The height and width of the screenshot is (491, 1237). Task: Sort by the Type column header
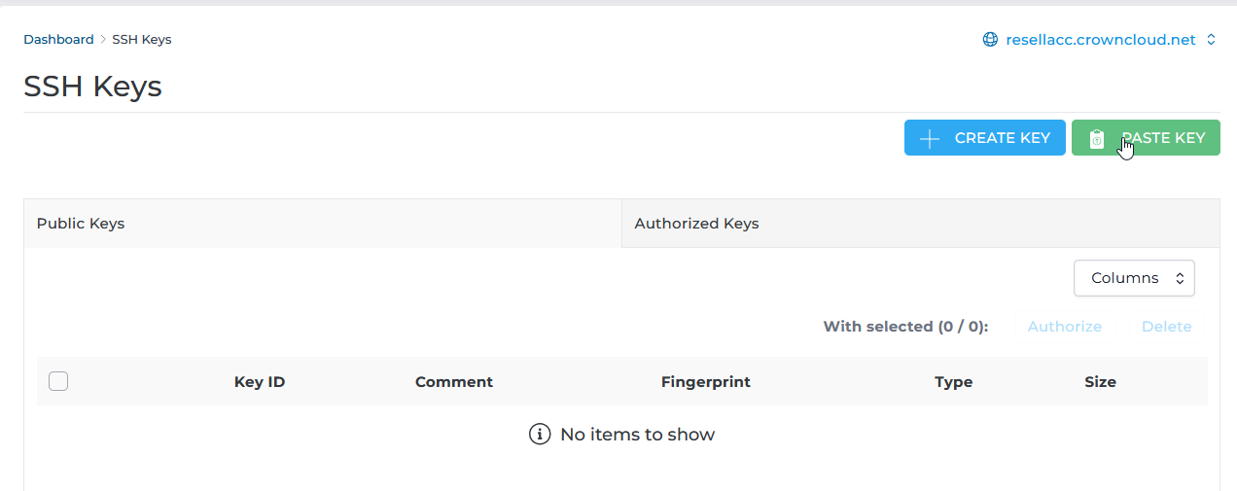point(953,382)
